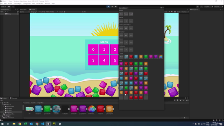Select the Null tool in LevelEditor
Image resolution: width=224 pixels, height=126 pixels.
point(121,57)
